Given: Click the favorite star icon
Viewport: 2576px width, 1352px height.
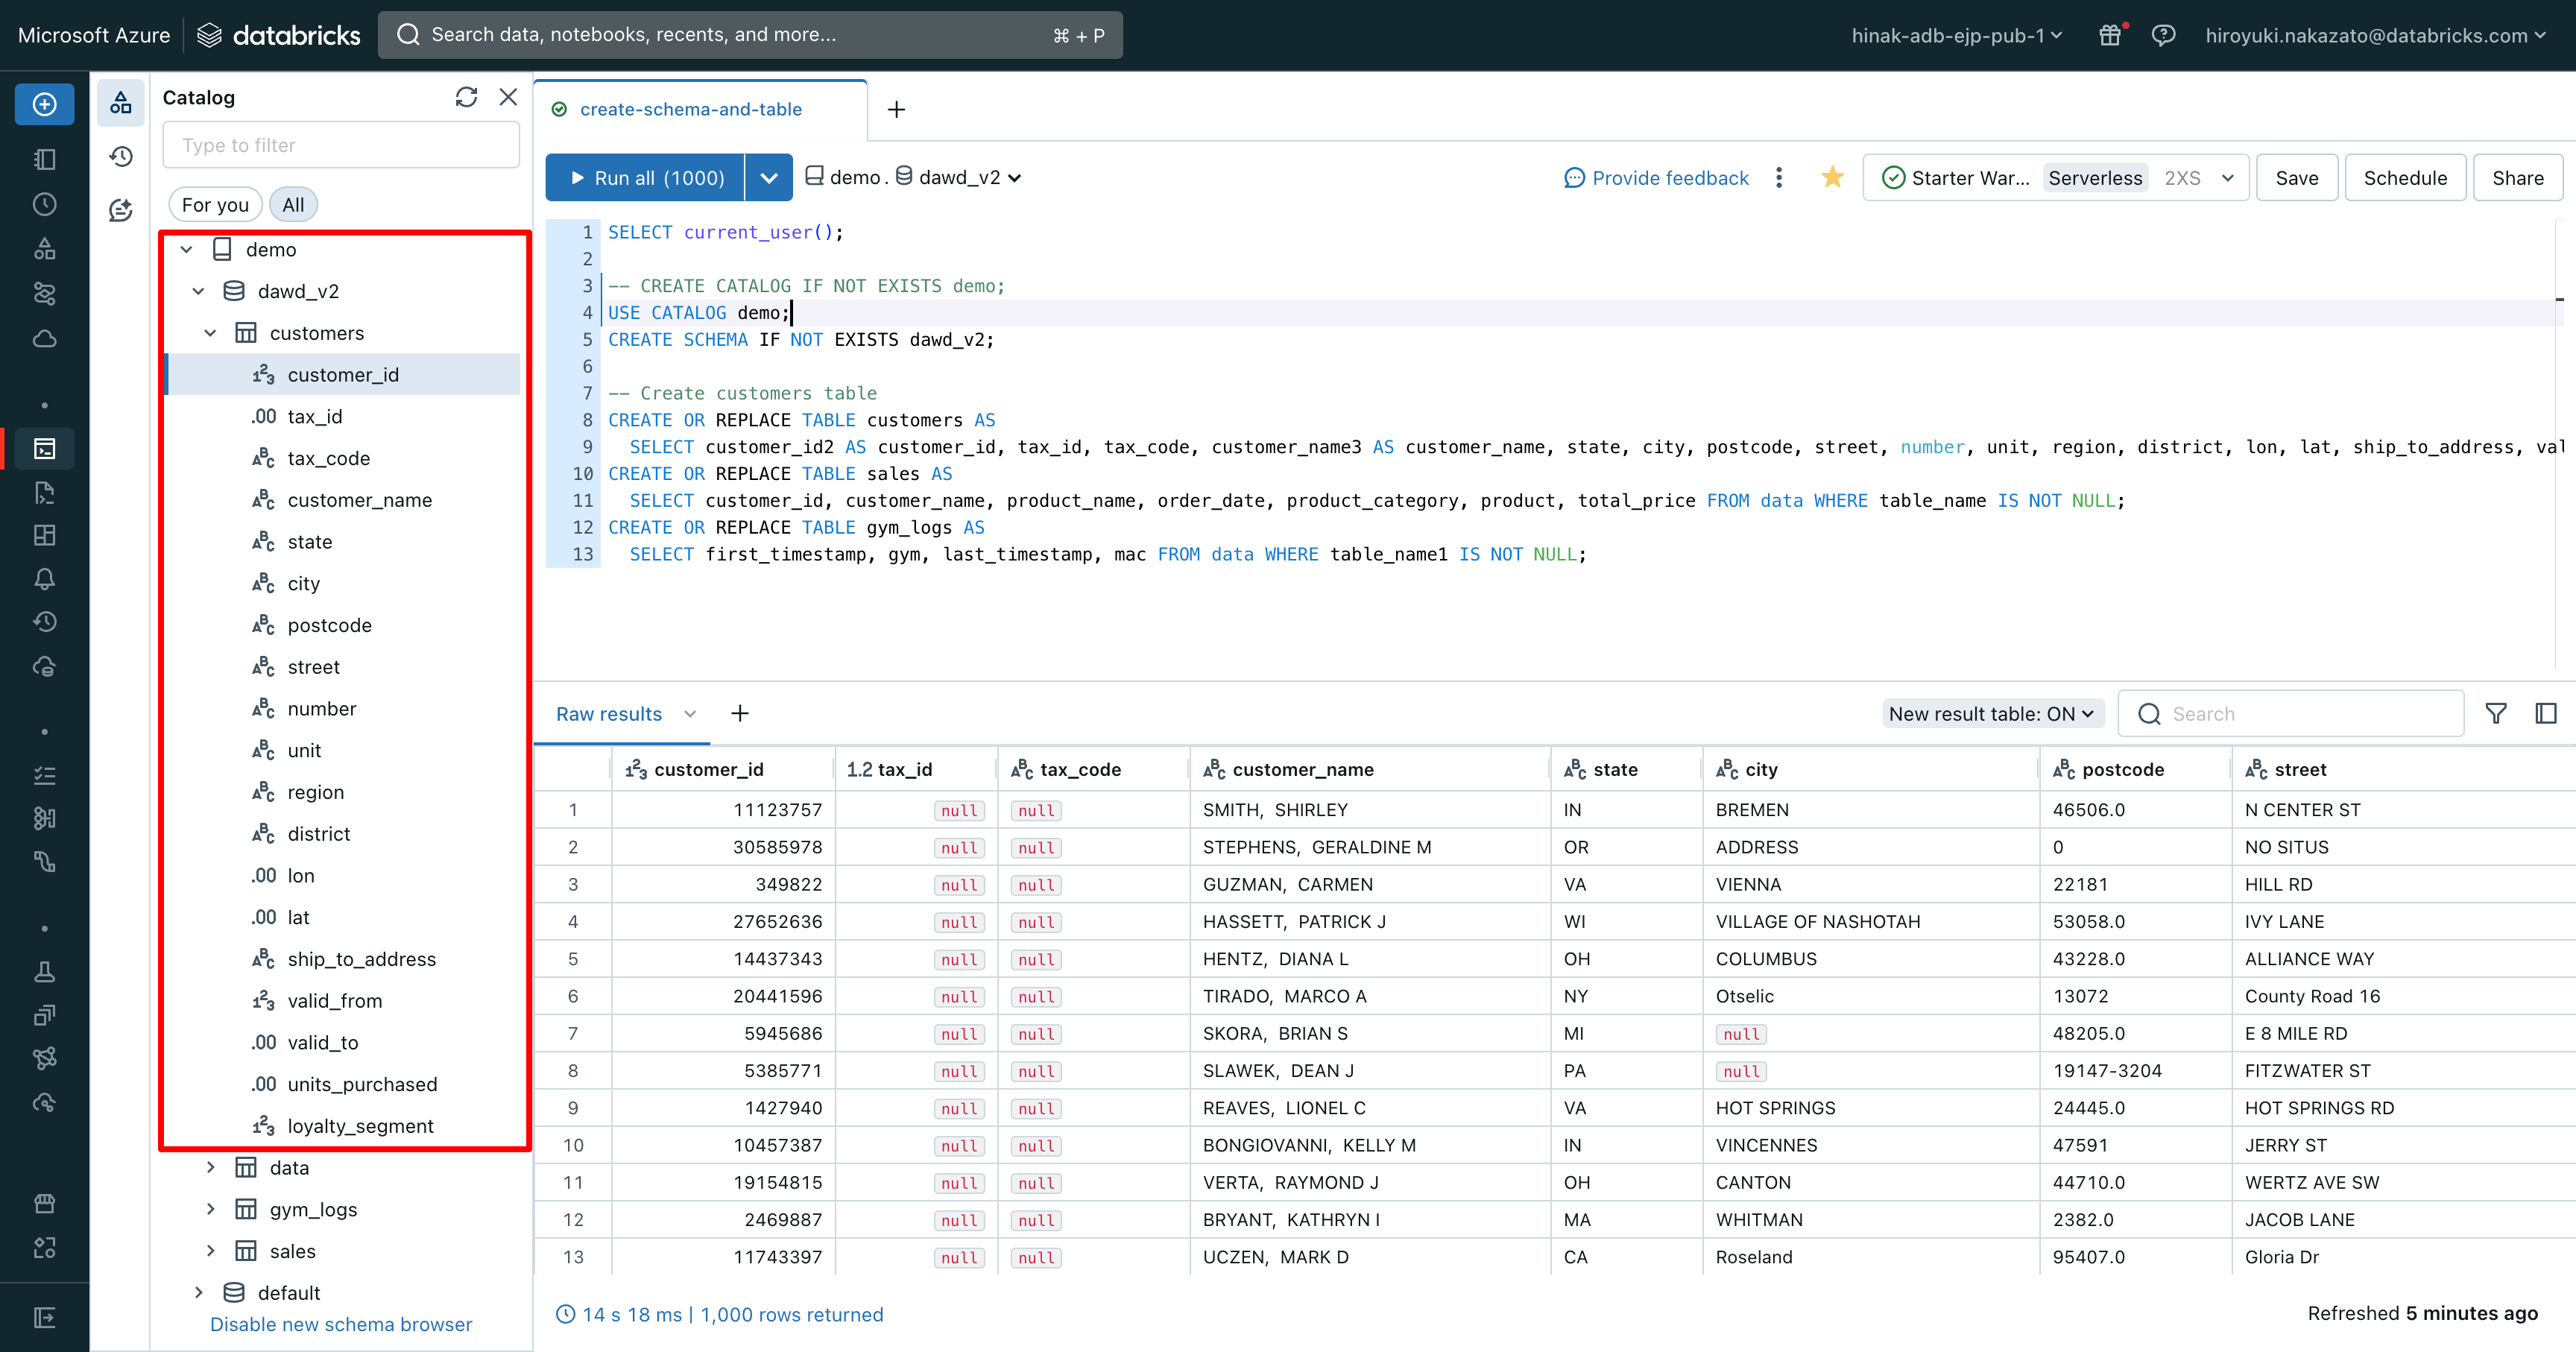Looking at the screenshot, I should pyautogui.click(x=1832, y=178).
